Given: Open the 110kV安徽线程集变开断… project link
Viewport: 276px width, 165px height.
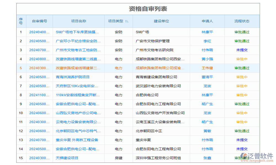Looking at the screenshot, I should pos(78,95).
